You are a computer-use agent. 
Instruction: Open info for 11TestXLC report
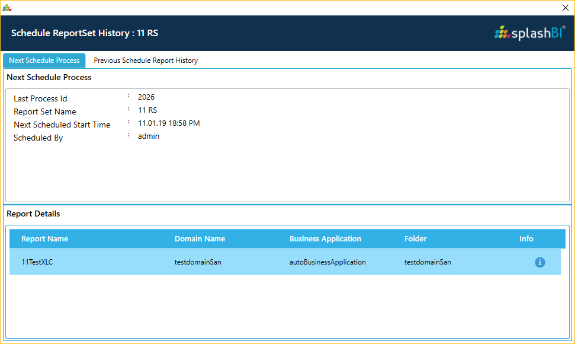tap(539, 262)
